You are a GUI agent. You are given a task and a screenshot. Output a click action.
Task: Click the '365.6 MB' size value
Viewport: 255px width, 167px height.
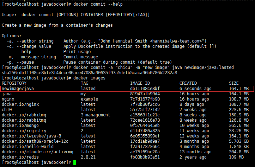(239, 125)
